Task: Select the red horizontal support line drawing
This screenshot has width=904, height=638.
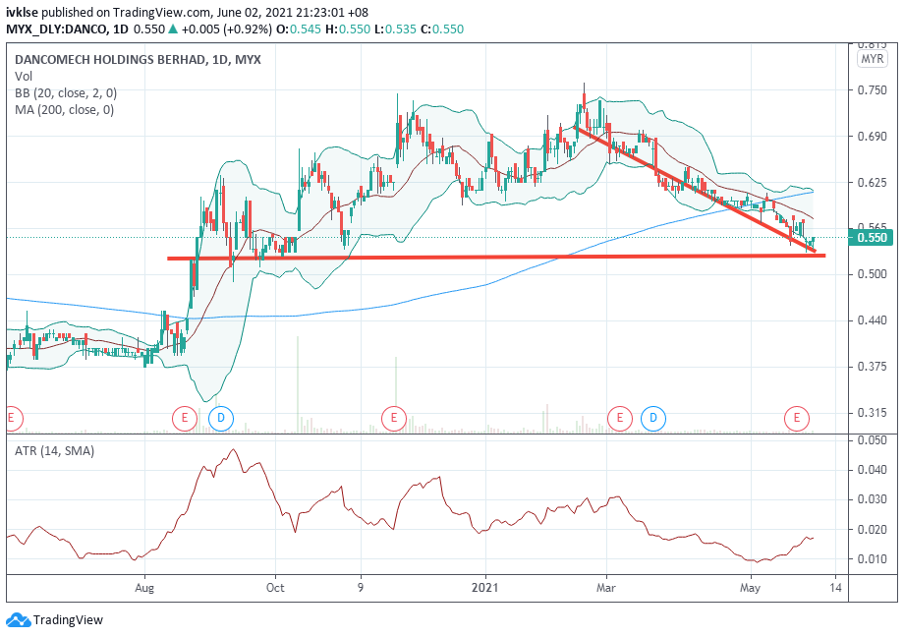Action: [496, 257]
